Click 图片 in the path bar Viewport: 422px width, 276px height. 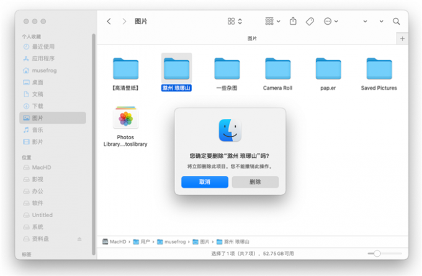[201, 241]
